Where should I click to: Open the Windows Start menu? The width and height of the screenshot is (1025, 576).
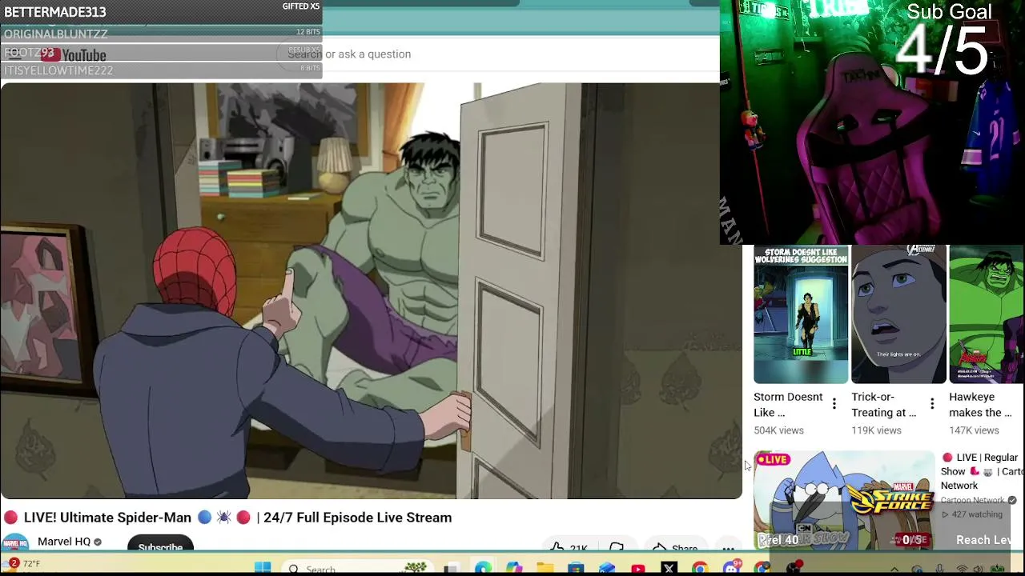[x=263, y=568]
